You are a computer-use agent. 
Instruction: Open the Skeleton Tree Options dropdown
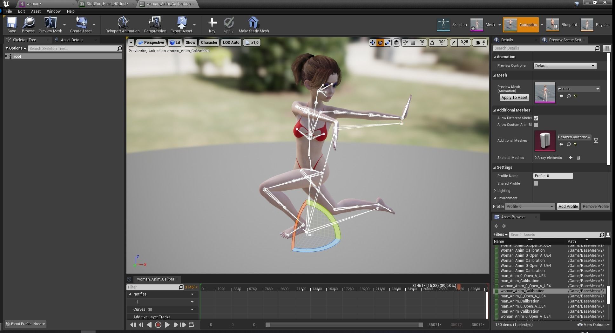(x=16, y=48)
